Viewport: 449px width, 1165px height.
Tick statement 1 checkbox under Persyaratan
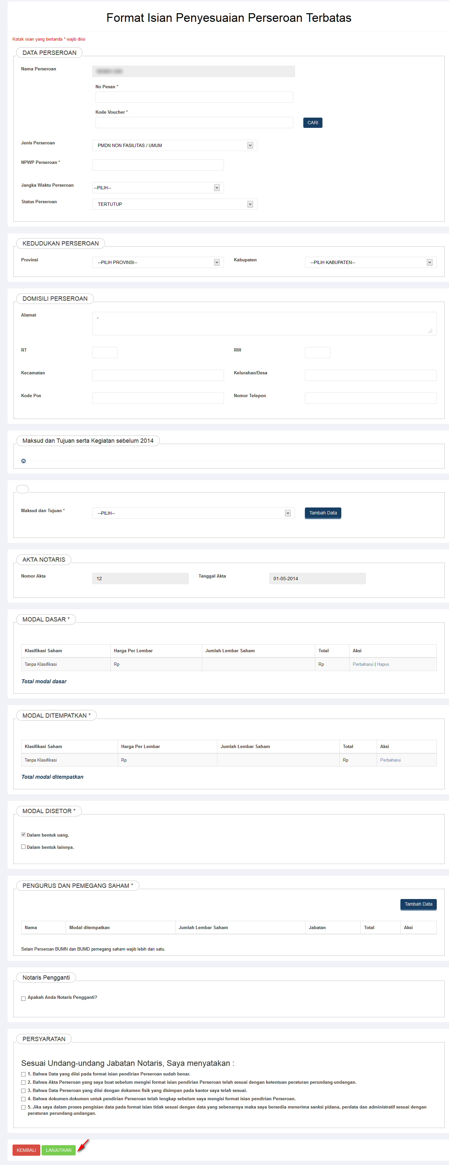(23, 1074)
